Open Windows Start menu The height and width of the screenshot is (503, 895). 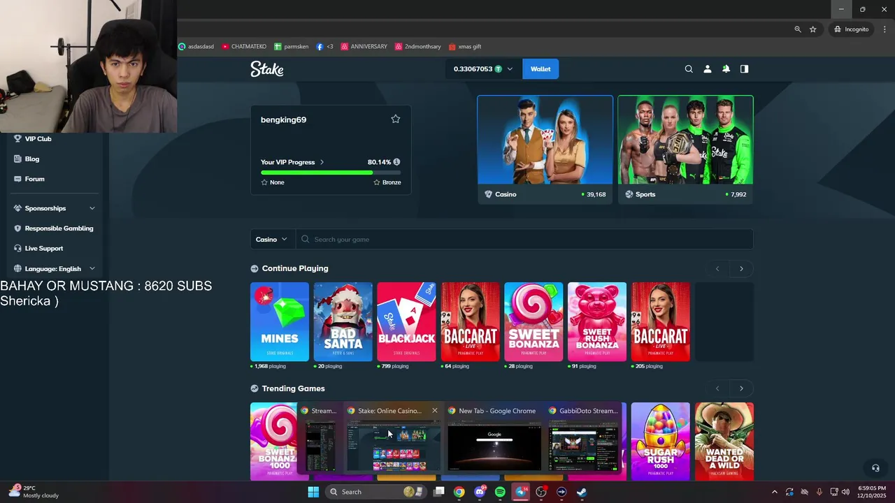(313, 492)
